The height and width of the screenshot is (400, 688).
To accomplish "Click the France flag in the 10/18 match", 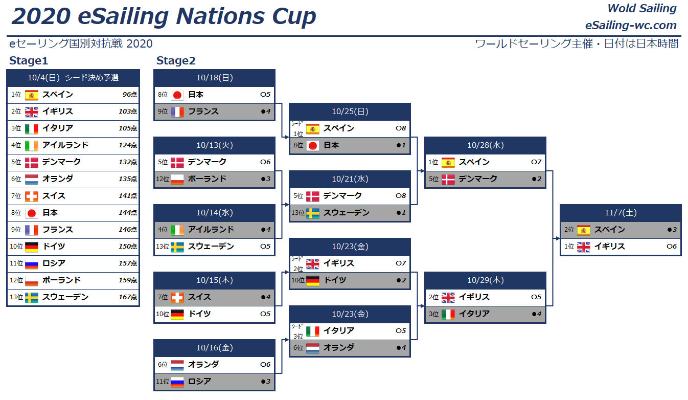I will tap(177, 112).
